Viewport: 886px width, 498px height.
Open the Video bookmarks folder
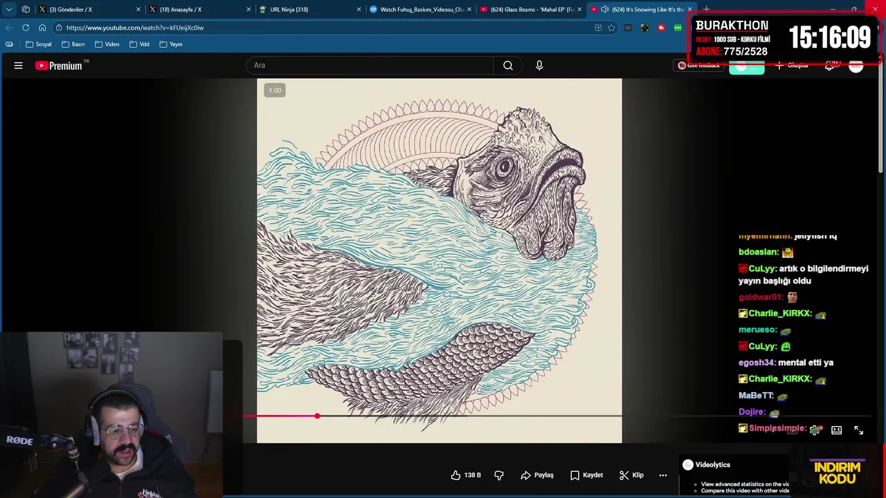107,44
